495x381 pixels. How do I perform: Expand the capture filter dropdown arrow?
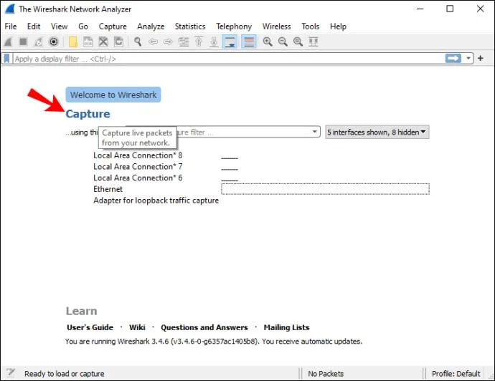point(314,132)
